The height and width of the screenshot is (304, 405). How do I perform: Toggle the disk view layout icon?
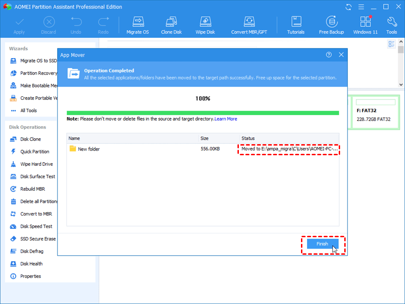391,44
